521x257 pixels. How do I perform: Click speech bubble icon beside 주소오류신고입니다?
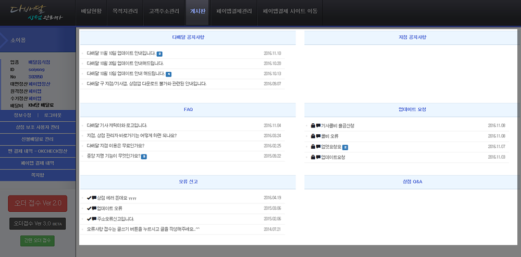(94, 219)
